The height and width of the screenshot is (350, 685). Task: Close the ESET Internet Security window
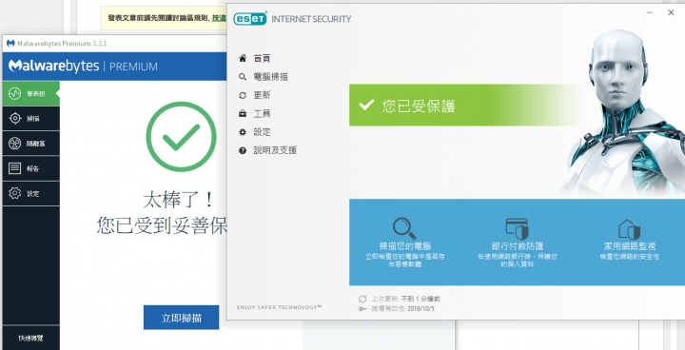point(671,12)
